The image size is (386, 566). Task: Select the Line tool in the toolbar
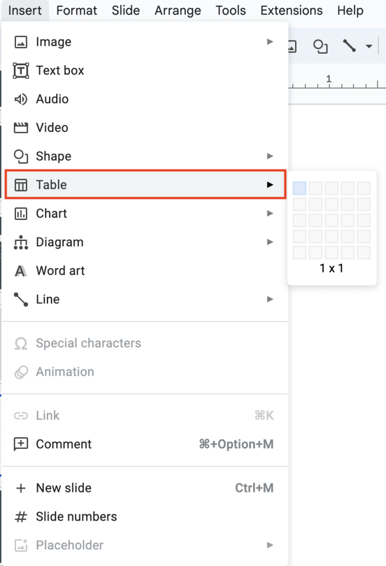(x=349, y=46)
